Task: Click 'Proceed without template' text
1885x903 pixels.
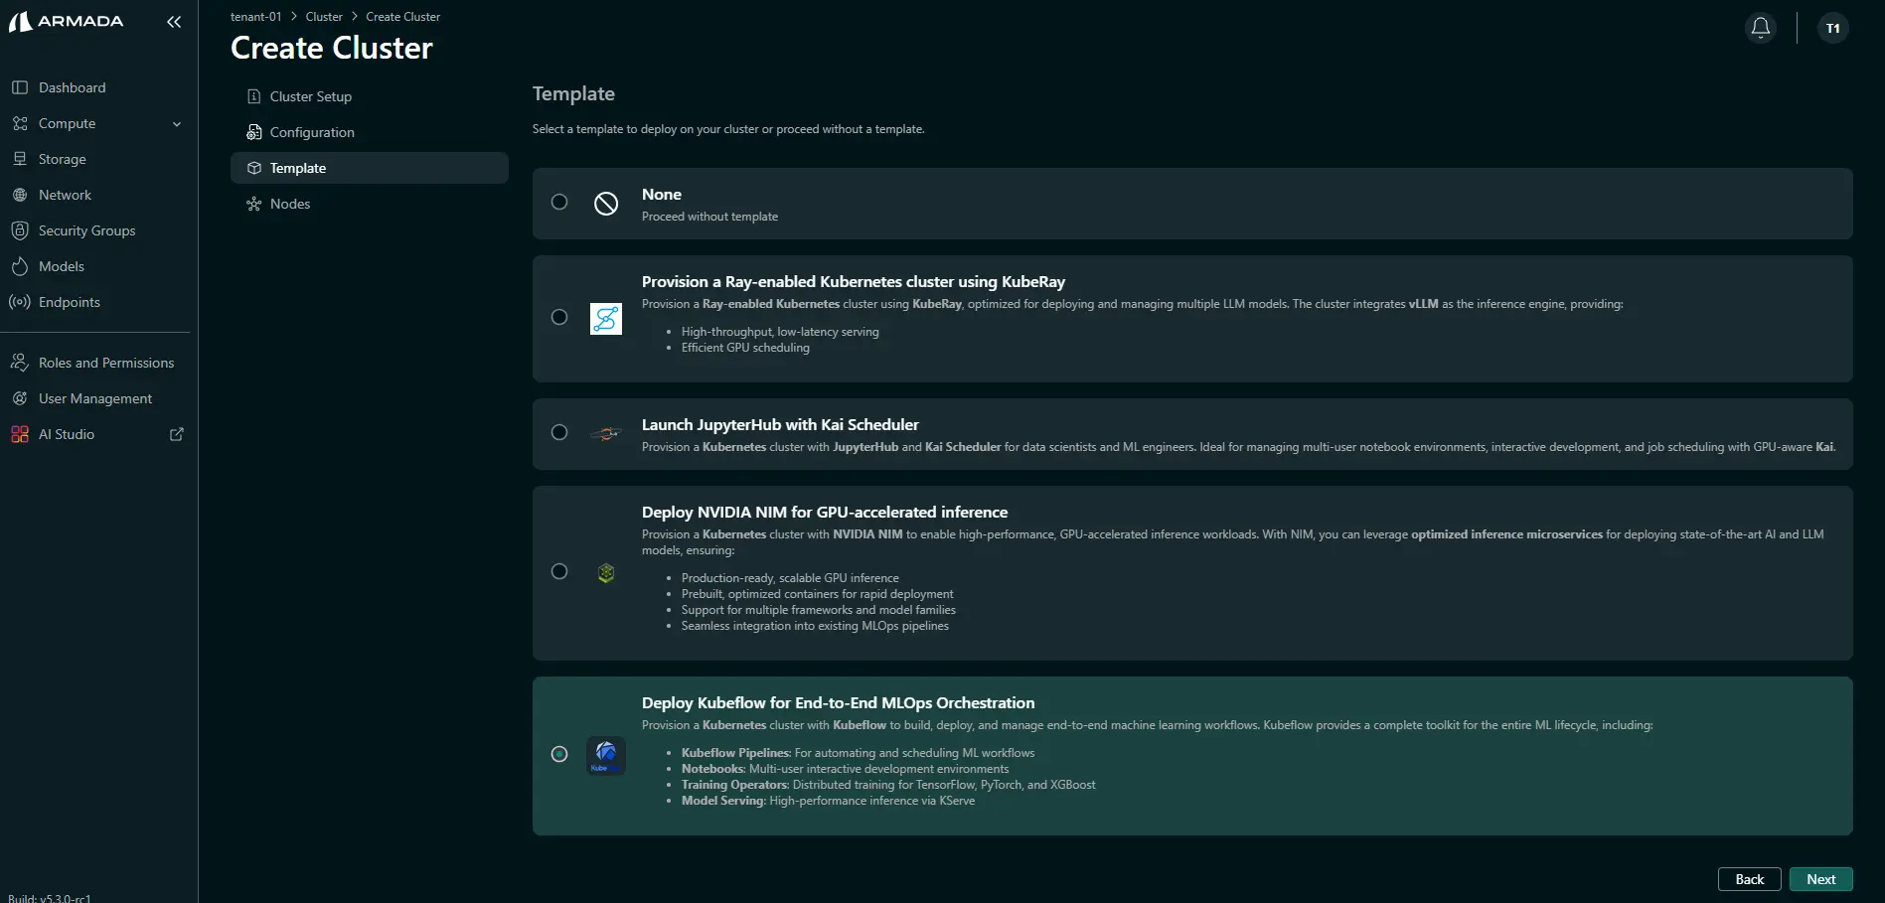Action: (x=709, y=217)
